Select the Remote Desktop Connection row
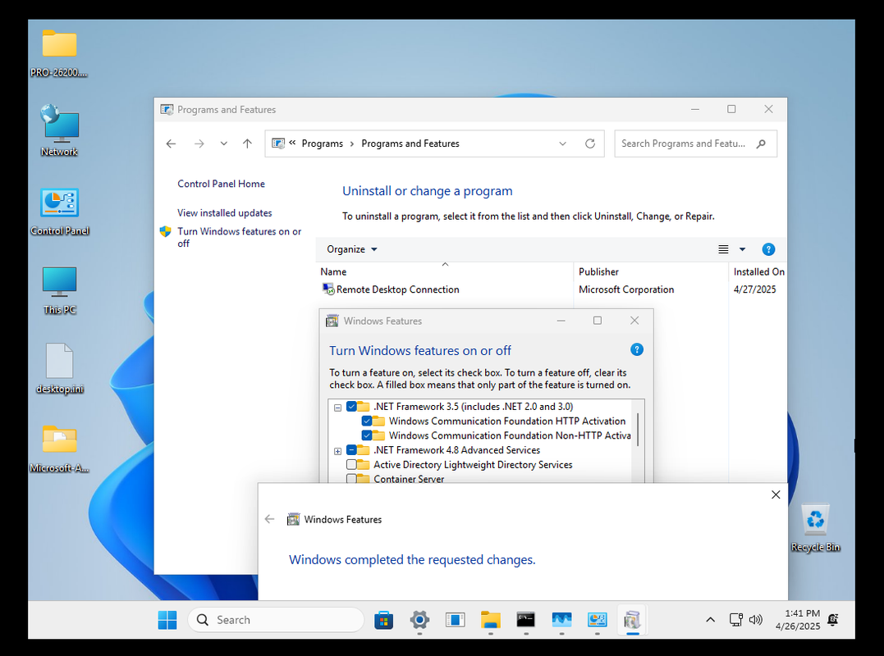Image resolution: width=884 pixels, height=656 pixels. tap(552, 289)
